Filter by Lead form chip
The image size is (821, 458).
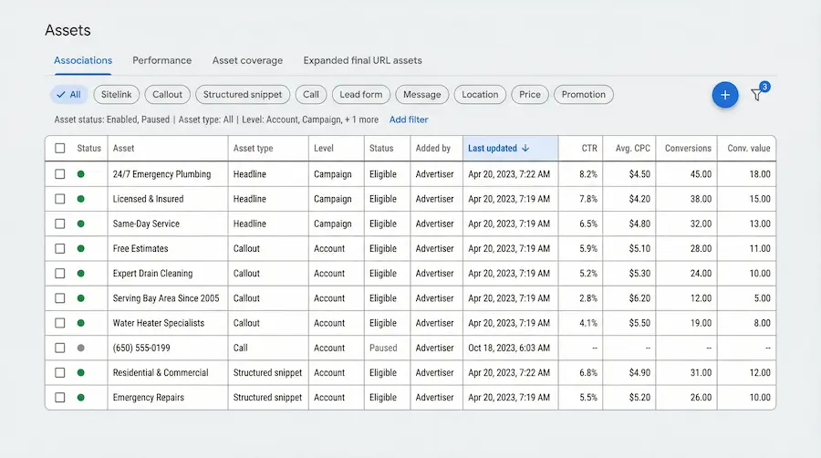(360, 95)
